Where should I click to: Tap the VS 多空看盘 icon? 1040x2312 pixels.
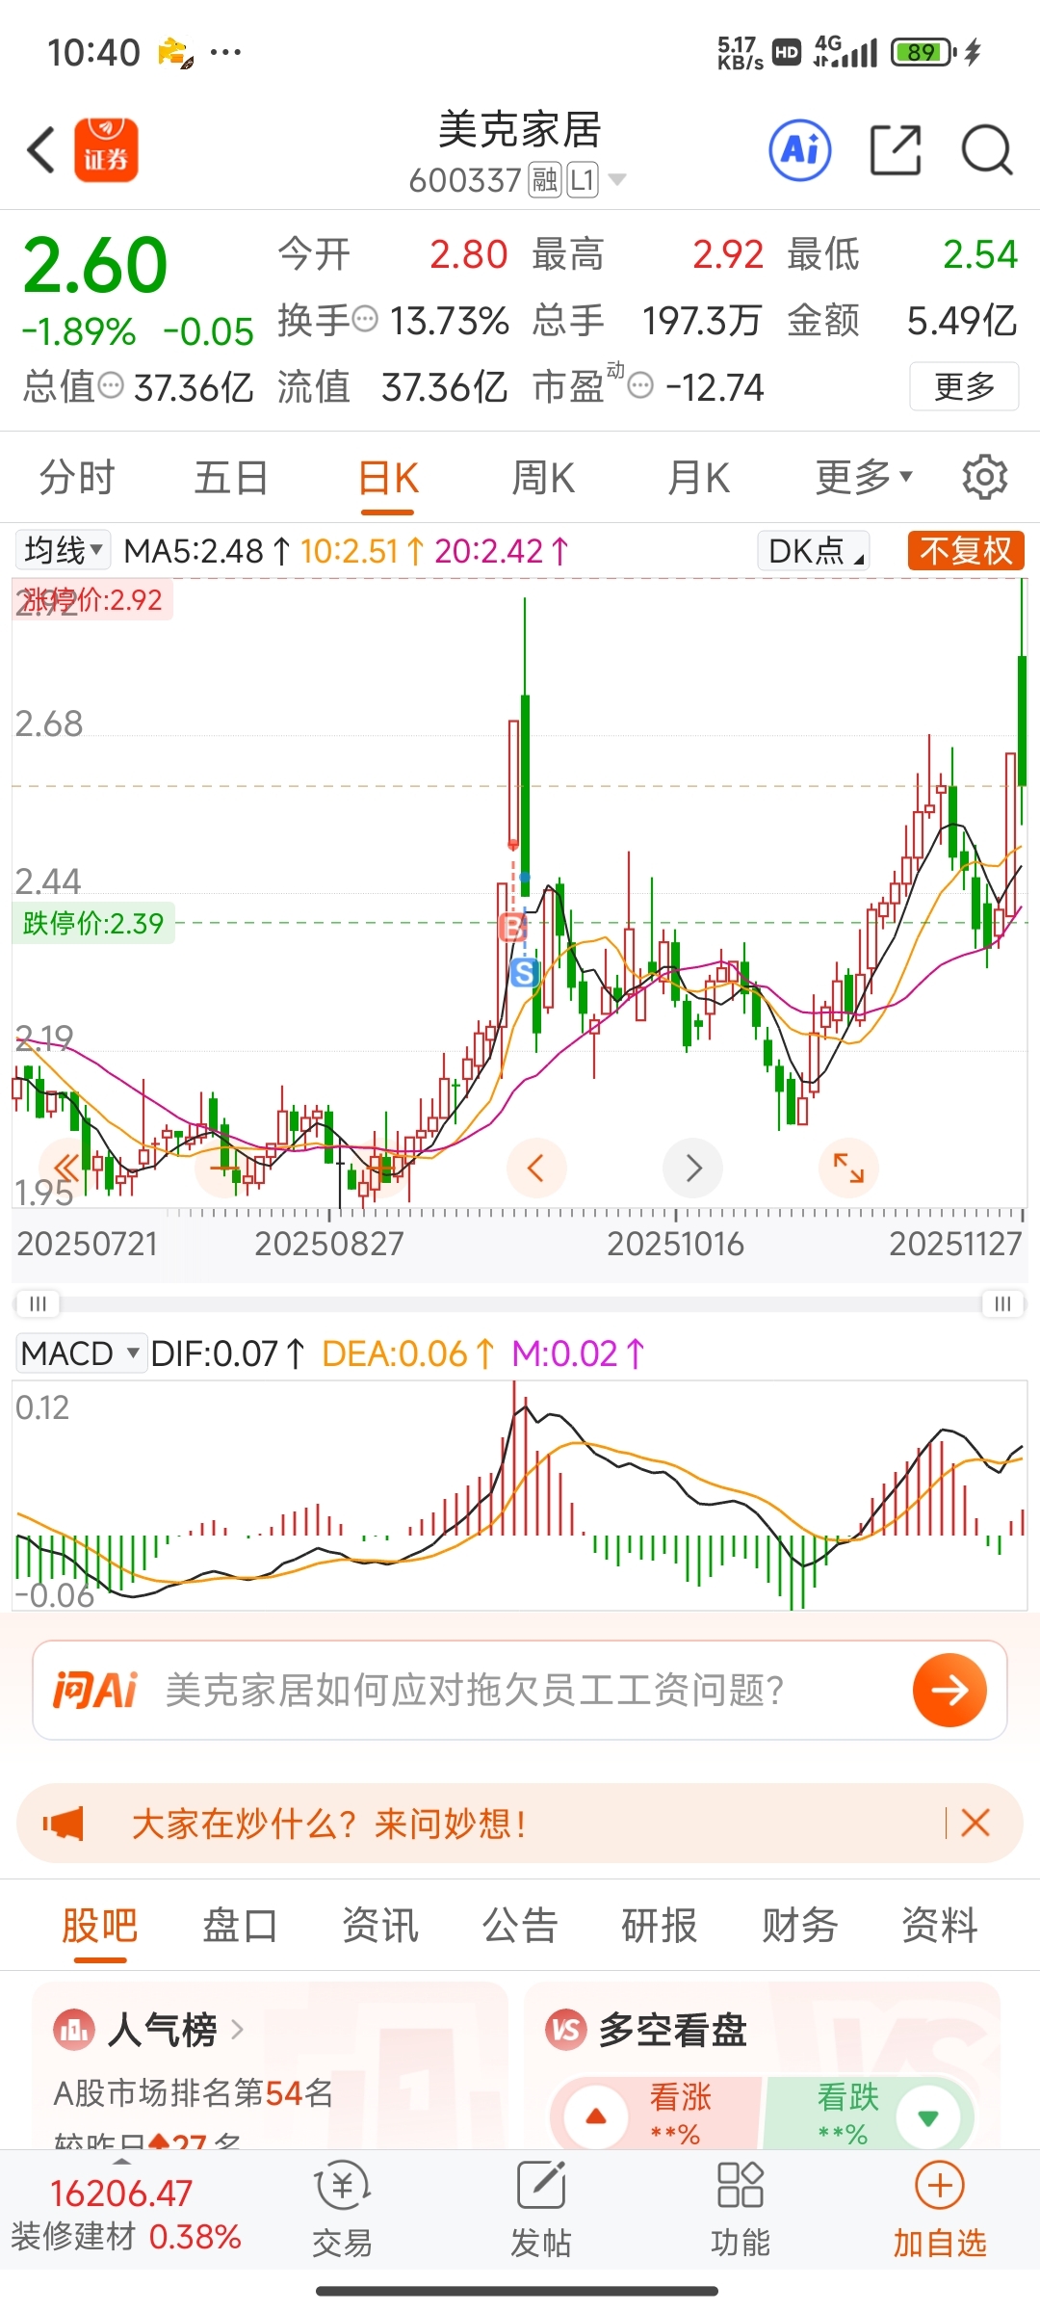pos(566,2030)
